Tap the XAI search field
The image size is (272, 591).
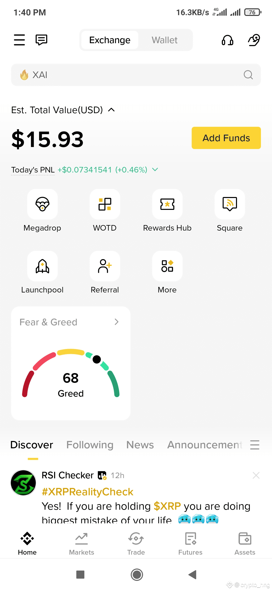click(136, 75)
